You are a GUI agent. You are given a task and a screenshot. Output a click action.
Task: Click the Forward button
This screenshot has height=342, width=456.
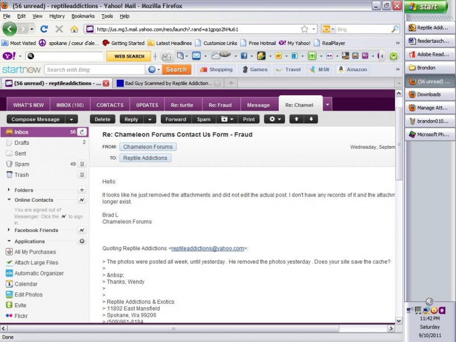[x=176, y=119]
